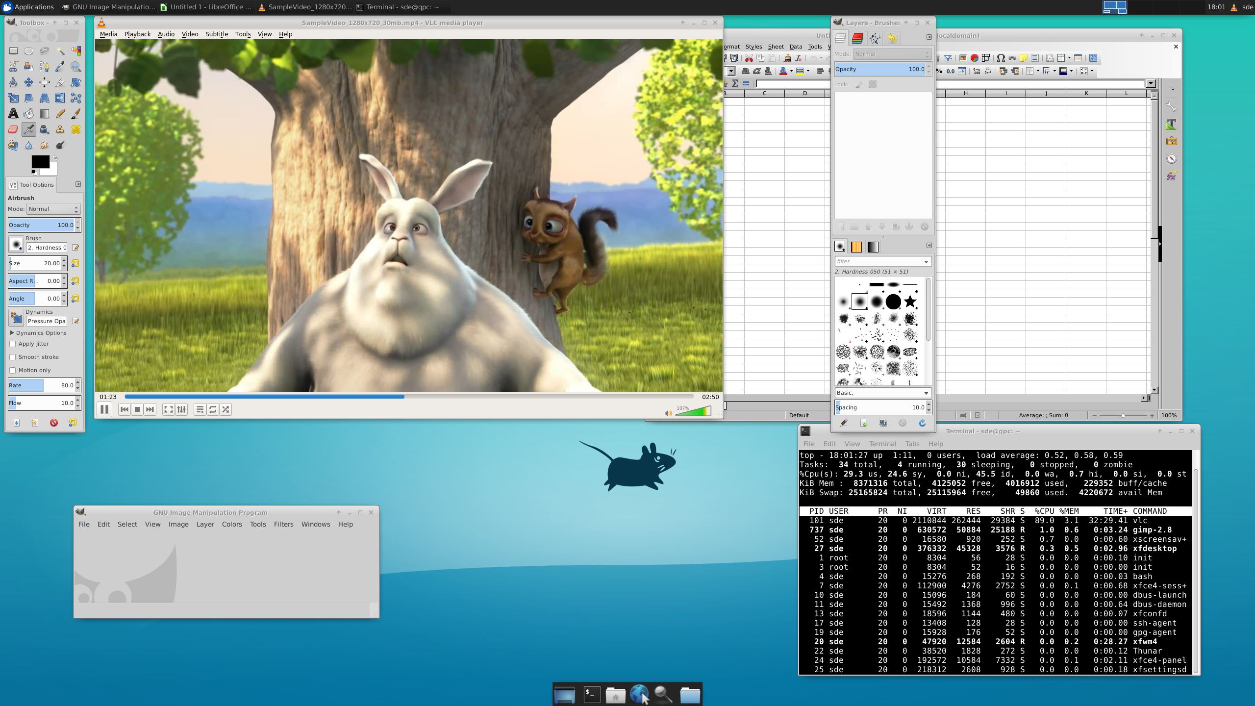Open the Playback menu in VLC
The image size is (1255, 706).
pyautogui.click(x=137, y=34)
